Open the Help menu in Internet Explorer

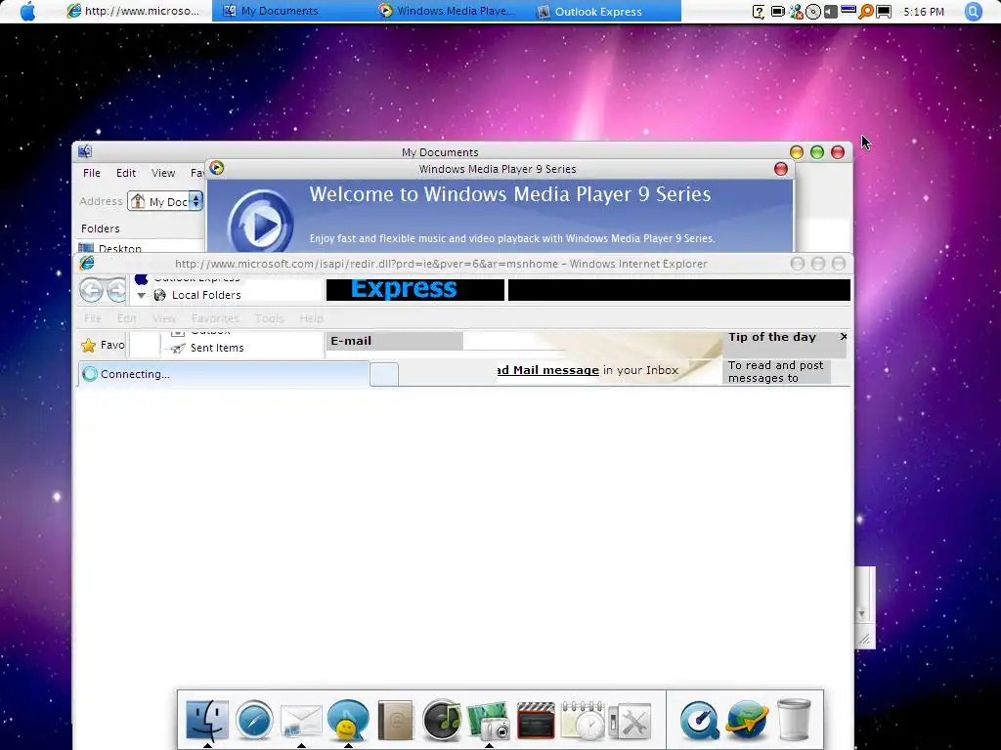[x=312, y=318]
